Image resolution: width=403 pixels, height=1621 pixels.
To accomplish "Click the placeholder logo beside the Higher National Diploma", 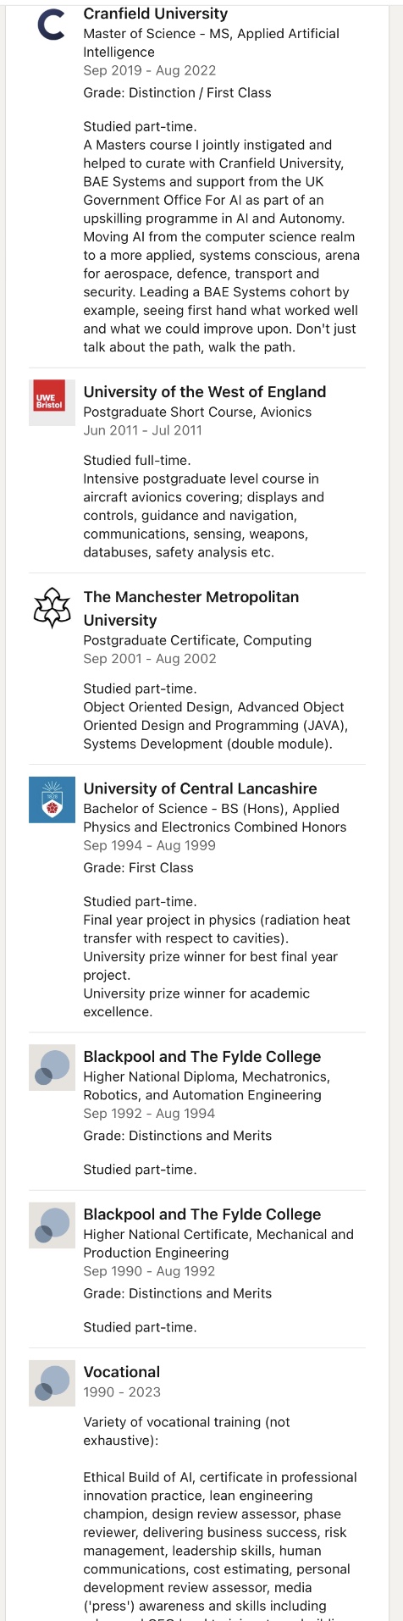I will click(52, 1067).
